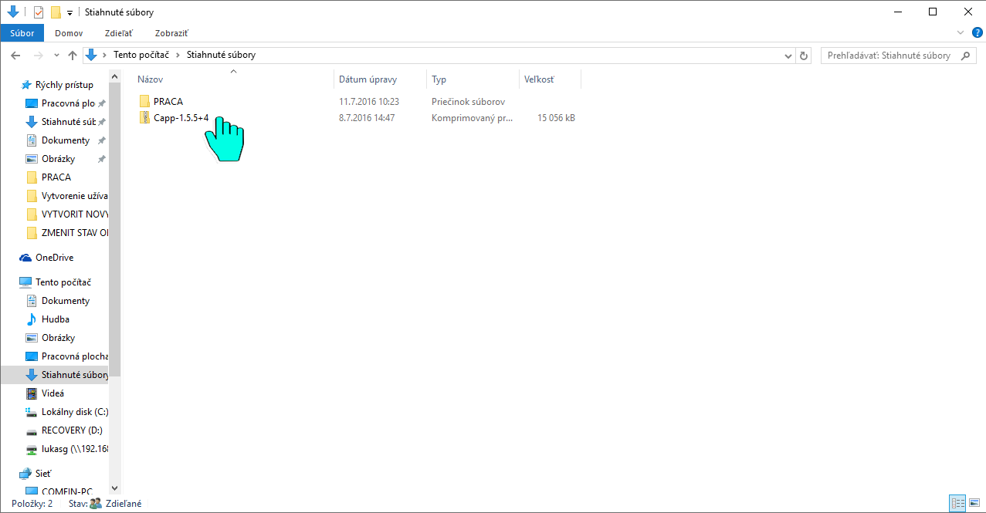Screen dimensions: 986x513
Task: Open the Customize Quick Access Toolbar dropdown
Action: [x=69, y=13]
